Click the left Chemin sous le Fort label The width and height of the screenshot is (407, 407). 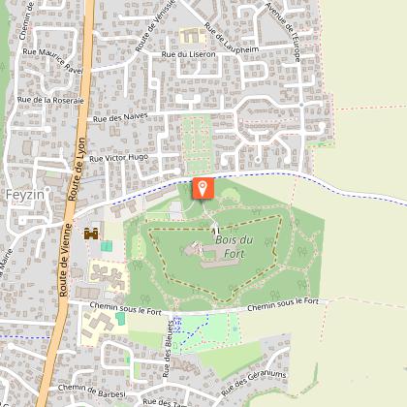click(x=125, y=308)
